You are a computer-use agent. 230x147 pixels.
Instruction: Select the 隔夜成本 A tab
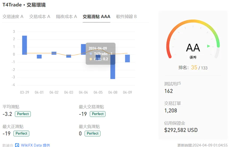(66, 17)
